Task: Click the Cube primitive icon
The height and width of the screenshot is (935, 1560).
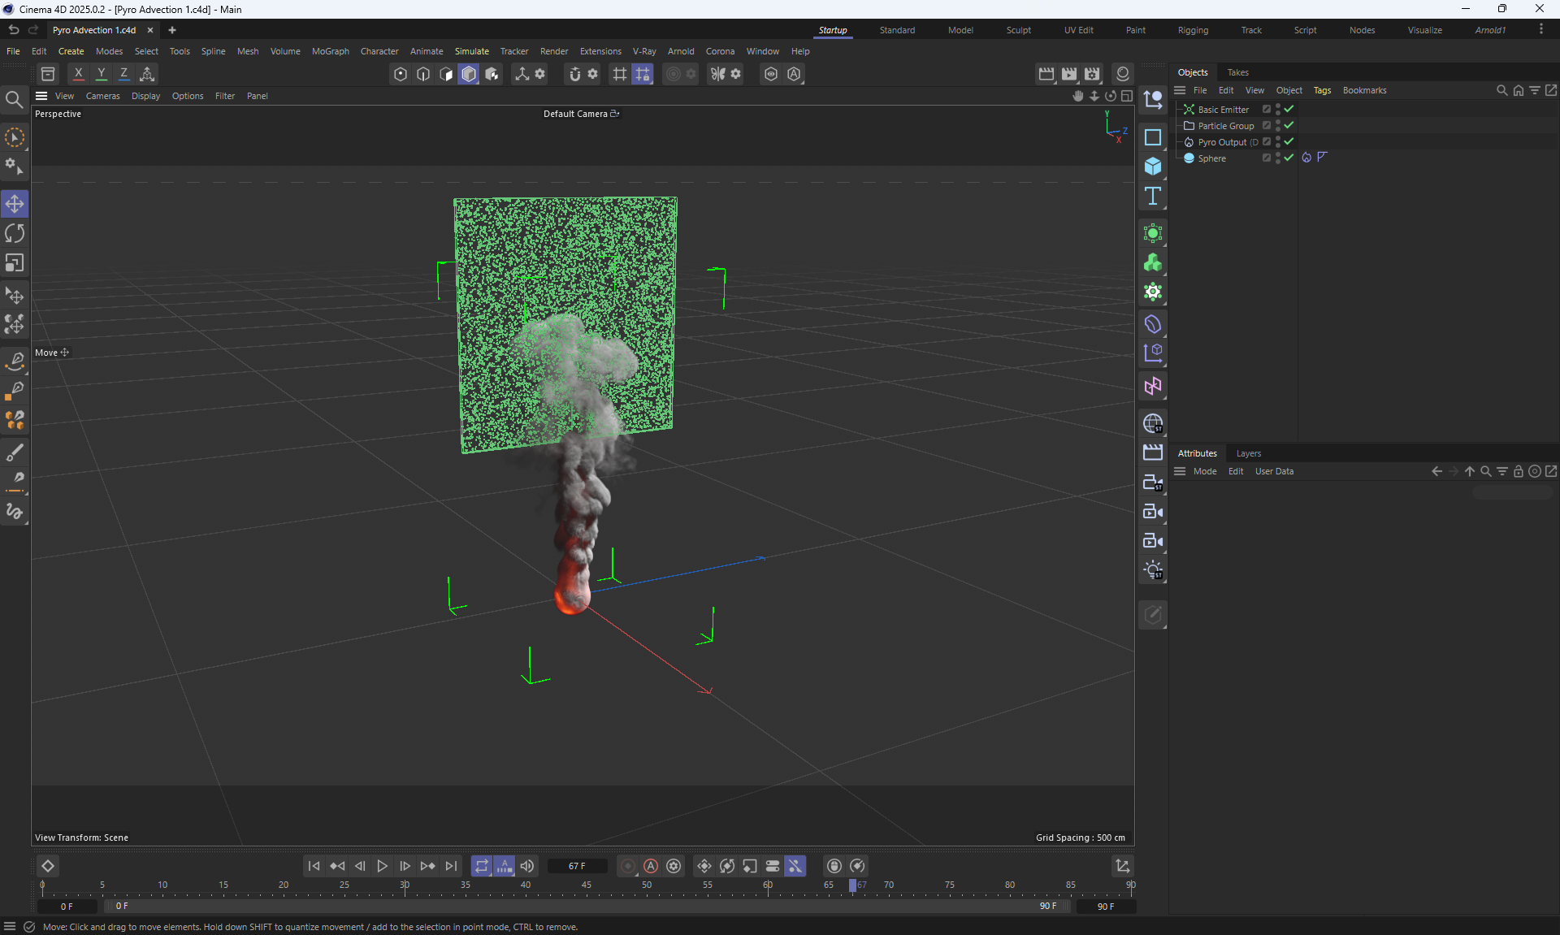Action: (x=1152, y=167)
